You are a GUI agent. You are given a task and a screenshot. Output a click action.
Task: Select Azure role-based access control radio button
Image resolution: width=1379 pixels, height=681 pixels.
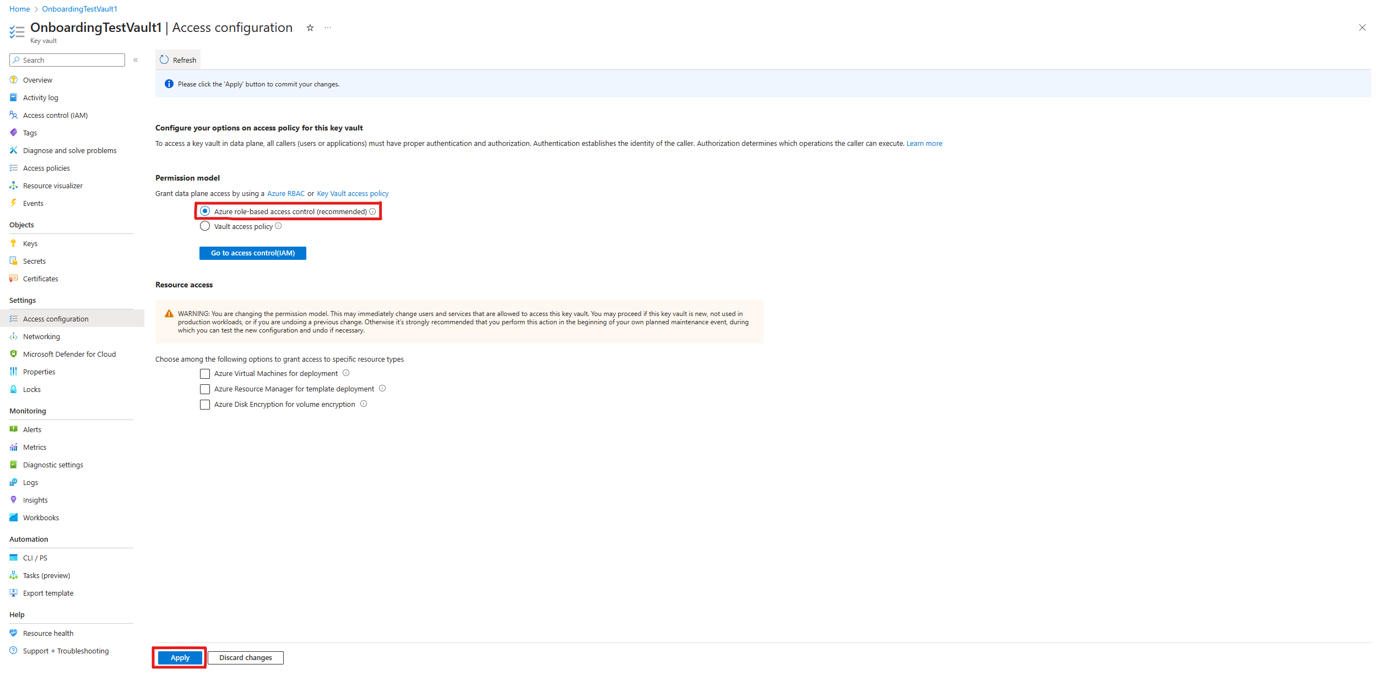pos(203,211)
